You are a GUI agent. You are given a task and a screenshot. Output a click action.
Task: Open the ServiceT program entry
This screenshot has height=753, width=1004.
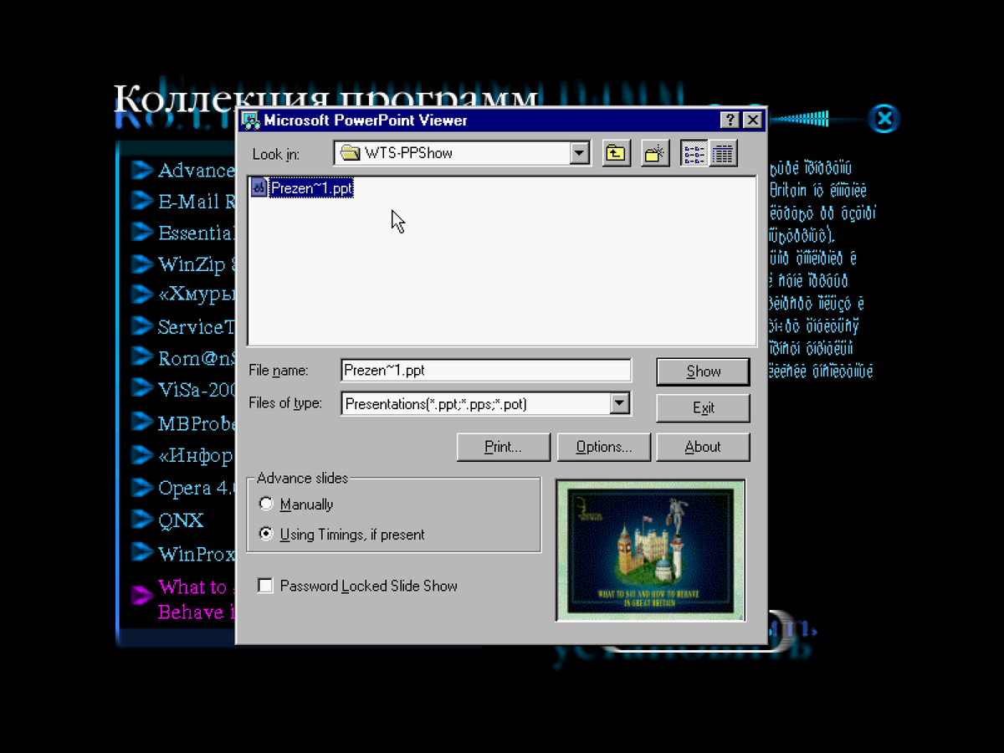[197, 327]
